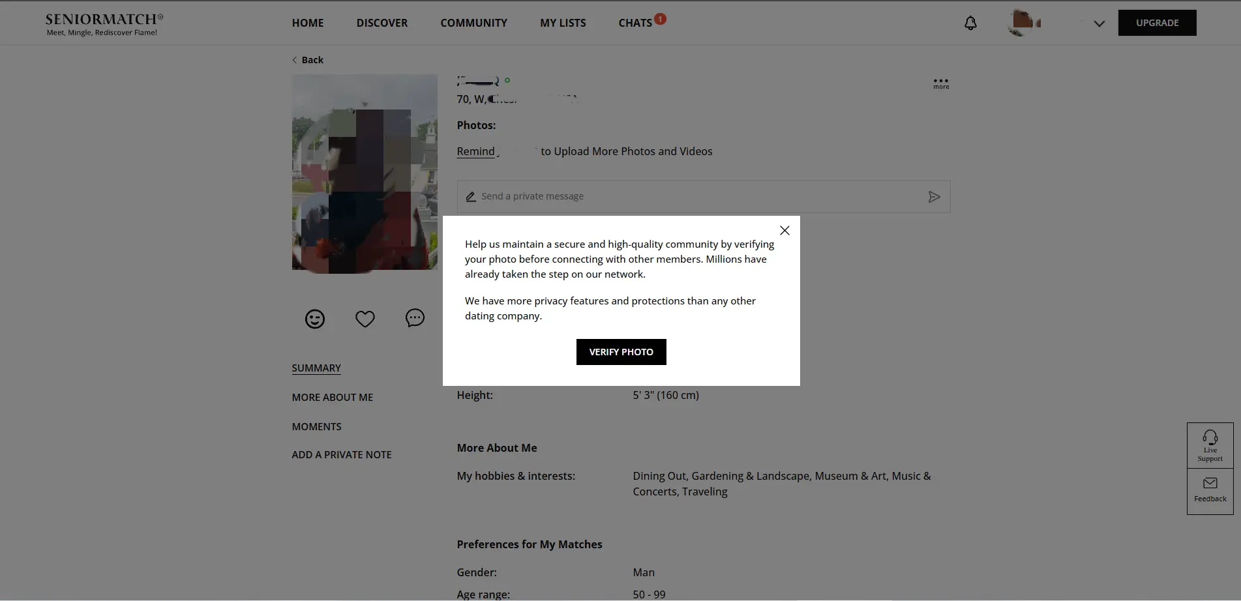
Task: Open MY LISTS page
Action: [x=563, y=23]
